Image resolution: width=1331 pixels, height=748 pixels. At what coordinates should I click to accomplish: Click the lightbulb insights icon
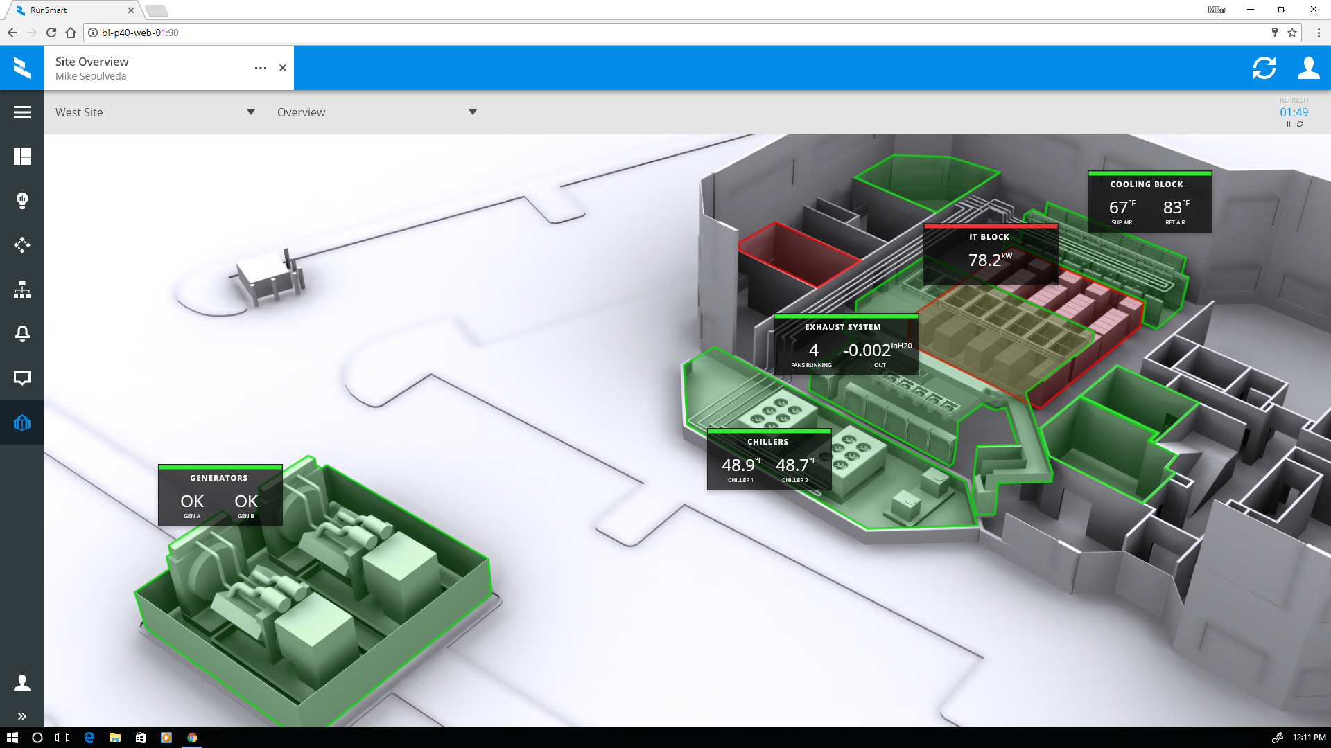22,201
